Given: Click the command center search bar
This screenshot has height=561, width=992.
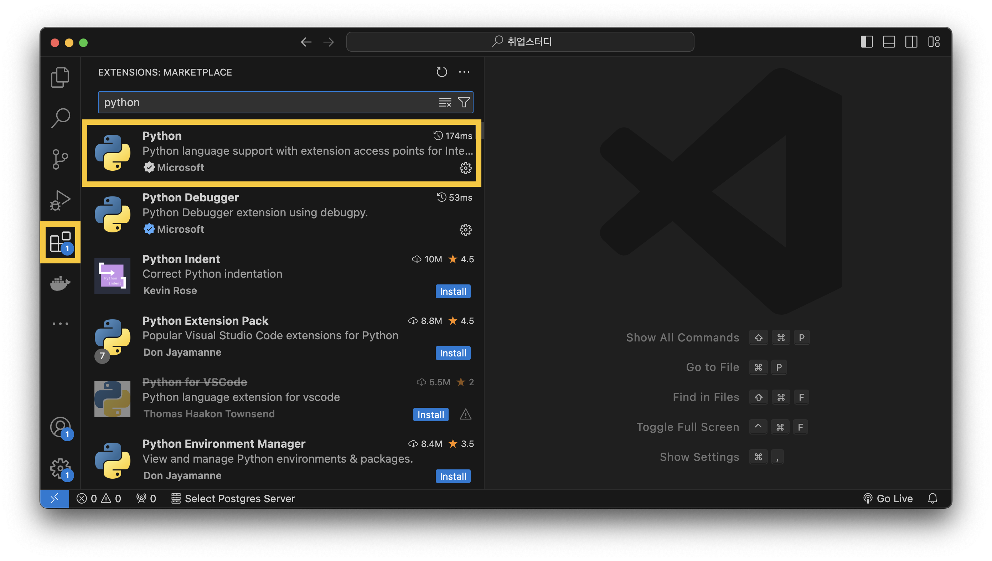Looking at the screenshot, I should 520,42.
